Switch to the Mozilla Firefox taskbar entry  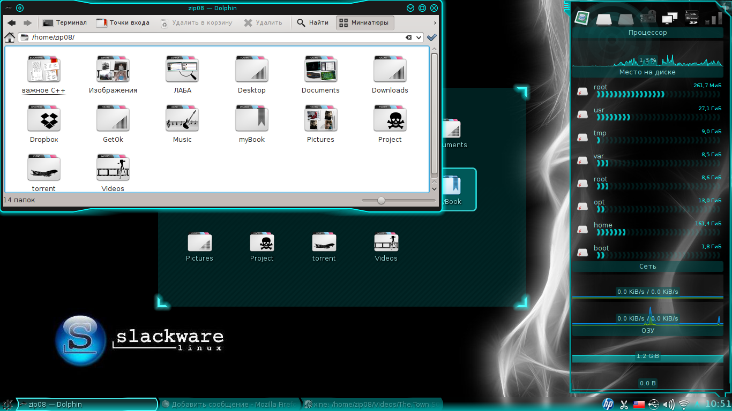click(229, 404)
